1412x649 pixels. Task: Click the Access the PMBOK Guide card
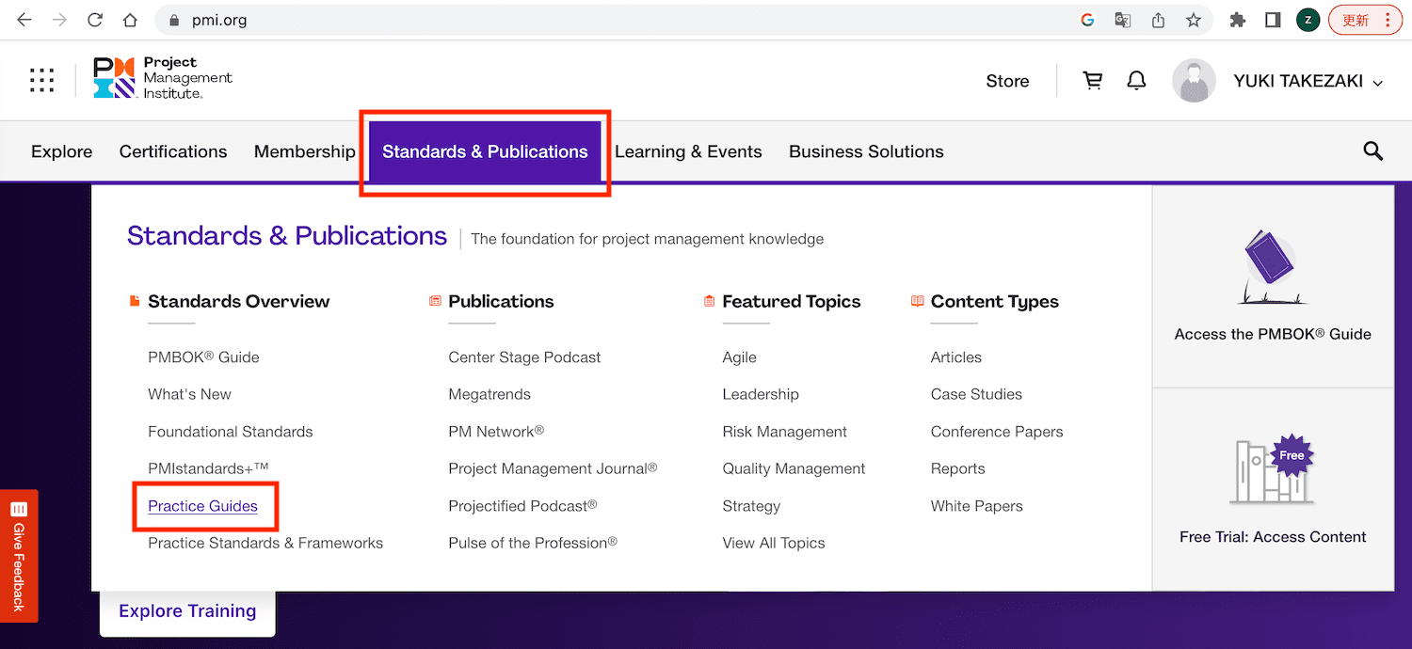click(x=1273, y=287)
